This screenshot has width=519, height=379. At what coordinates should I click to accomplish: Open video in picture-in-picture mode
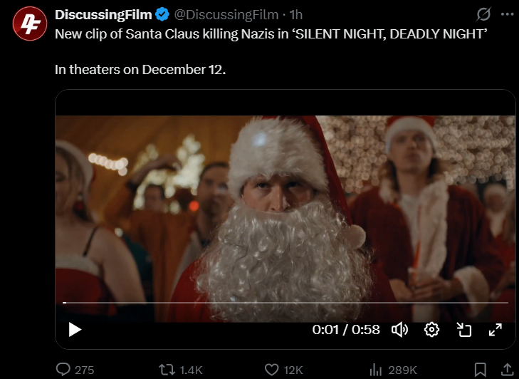click(x=464, y=330)
